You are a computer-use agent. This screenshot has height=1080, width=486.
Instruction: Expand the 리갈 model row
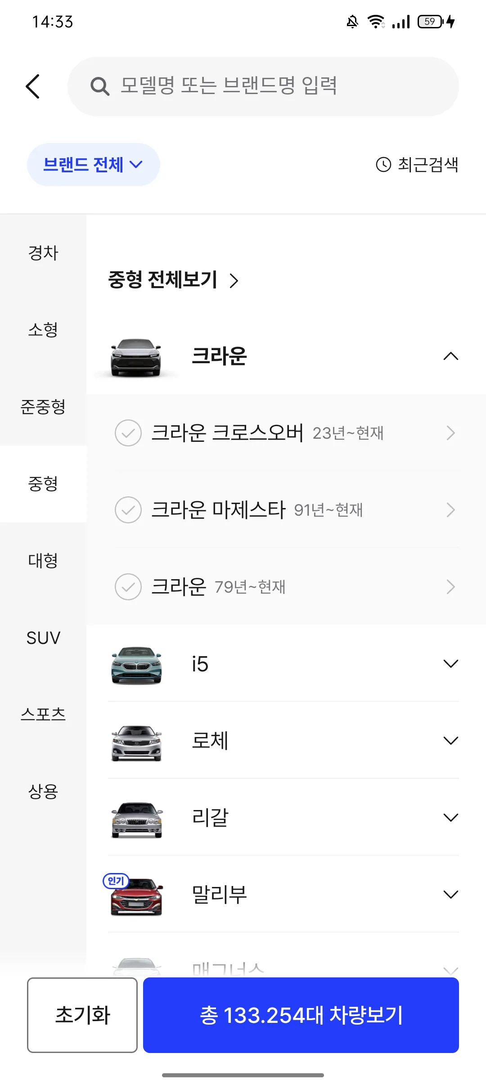point(283,817)
